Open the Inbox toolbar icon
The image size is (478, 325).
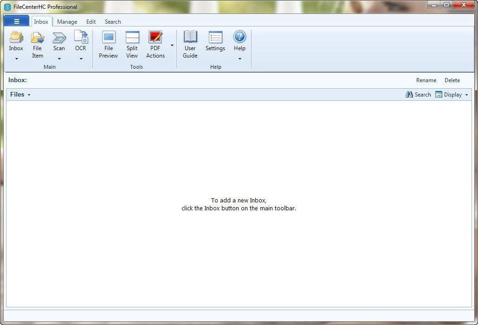pyautogui.click(x=16, y=37)
